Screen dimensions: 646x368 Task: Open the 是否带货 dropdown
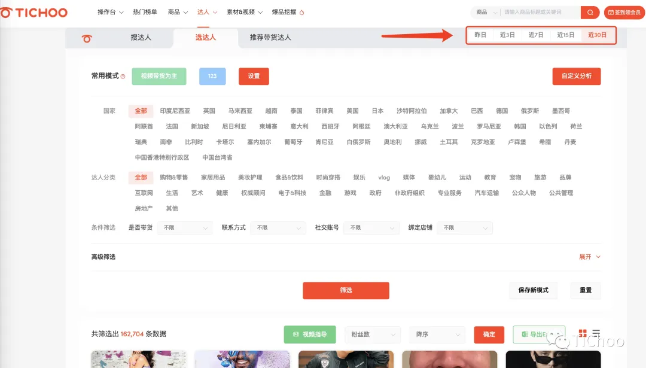coord(185,227)
